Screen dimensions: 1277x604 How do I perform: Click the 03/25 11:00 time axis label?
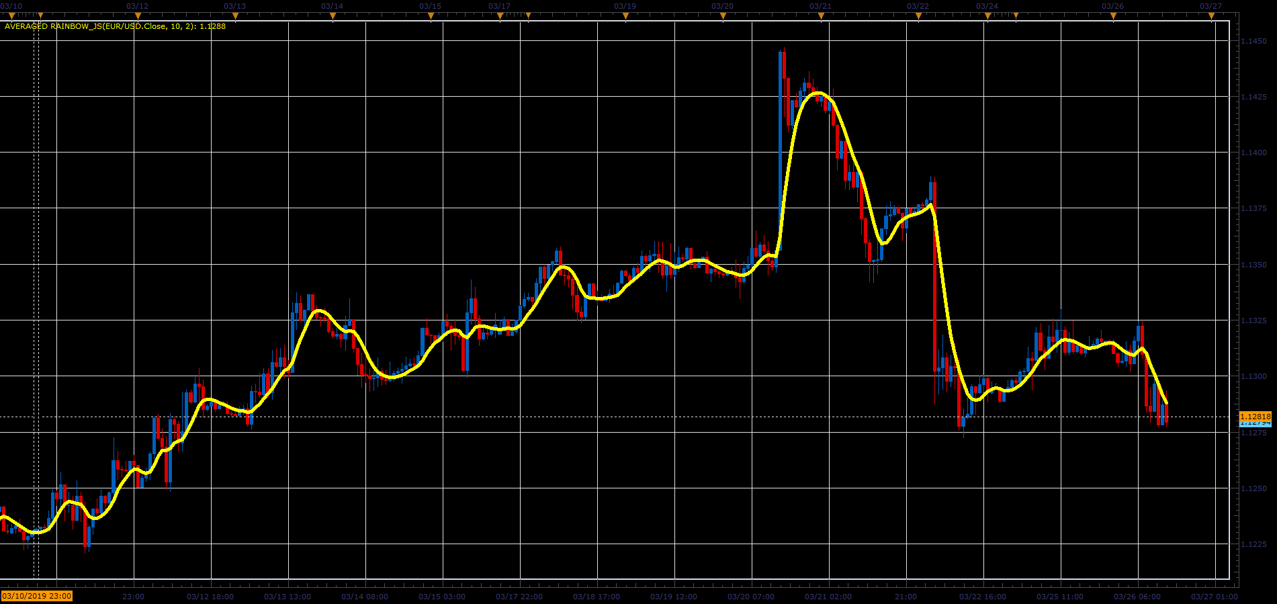click(x=1060, y=597)
